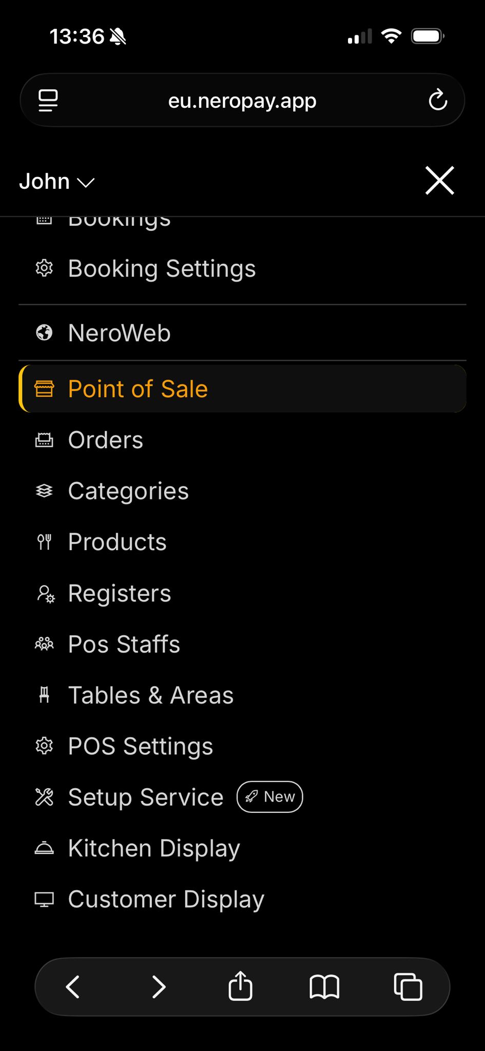Click the Kitchen Display bell icon
485x1051 pixels.
(x=44, y=848)
